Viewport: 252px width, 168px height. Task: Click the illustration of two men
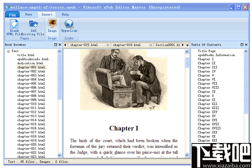[x=124, y=80]
